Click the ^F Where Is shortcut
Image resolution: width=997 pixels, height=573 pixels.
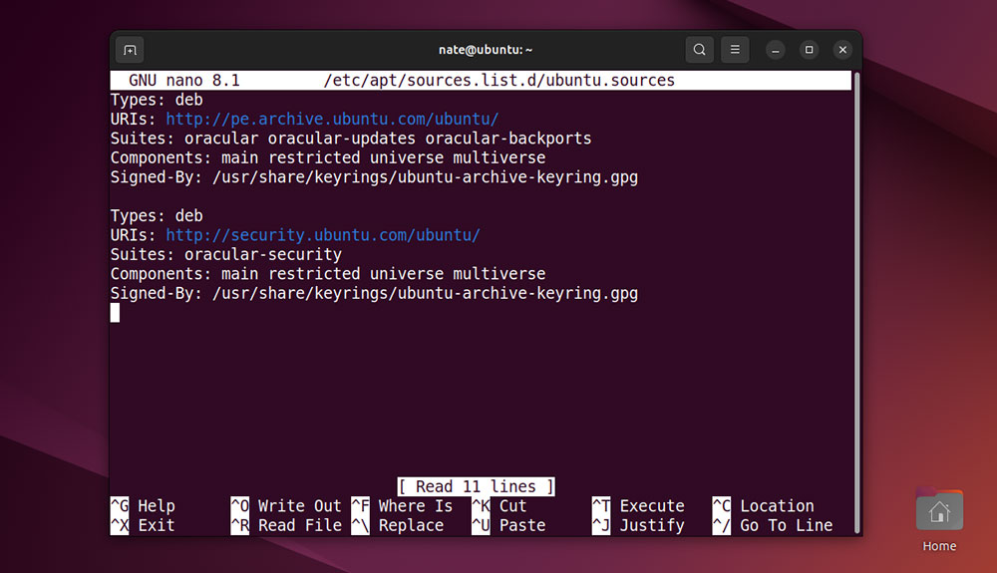(x=402, y=506)
